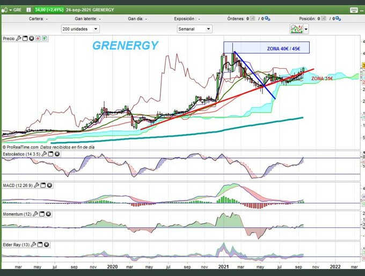
Task: Maximize the Precio price panel
Action: point(25,39)
